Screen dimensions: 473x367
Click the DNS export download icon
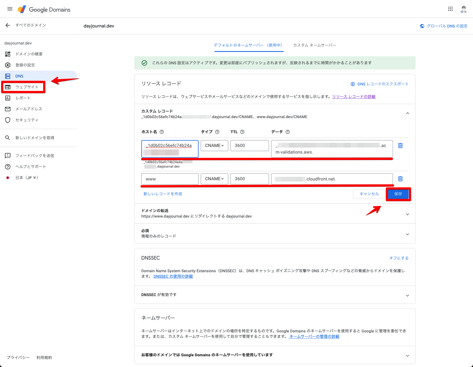click(353, 84)
